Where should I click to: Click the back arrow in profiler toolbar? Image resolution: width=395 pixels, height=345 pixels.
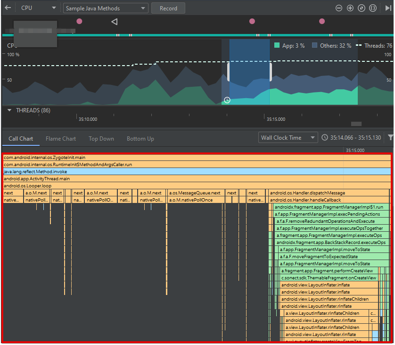click(x=8, y=8)
